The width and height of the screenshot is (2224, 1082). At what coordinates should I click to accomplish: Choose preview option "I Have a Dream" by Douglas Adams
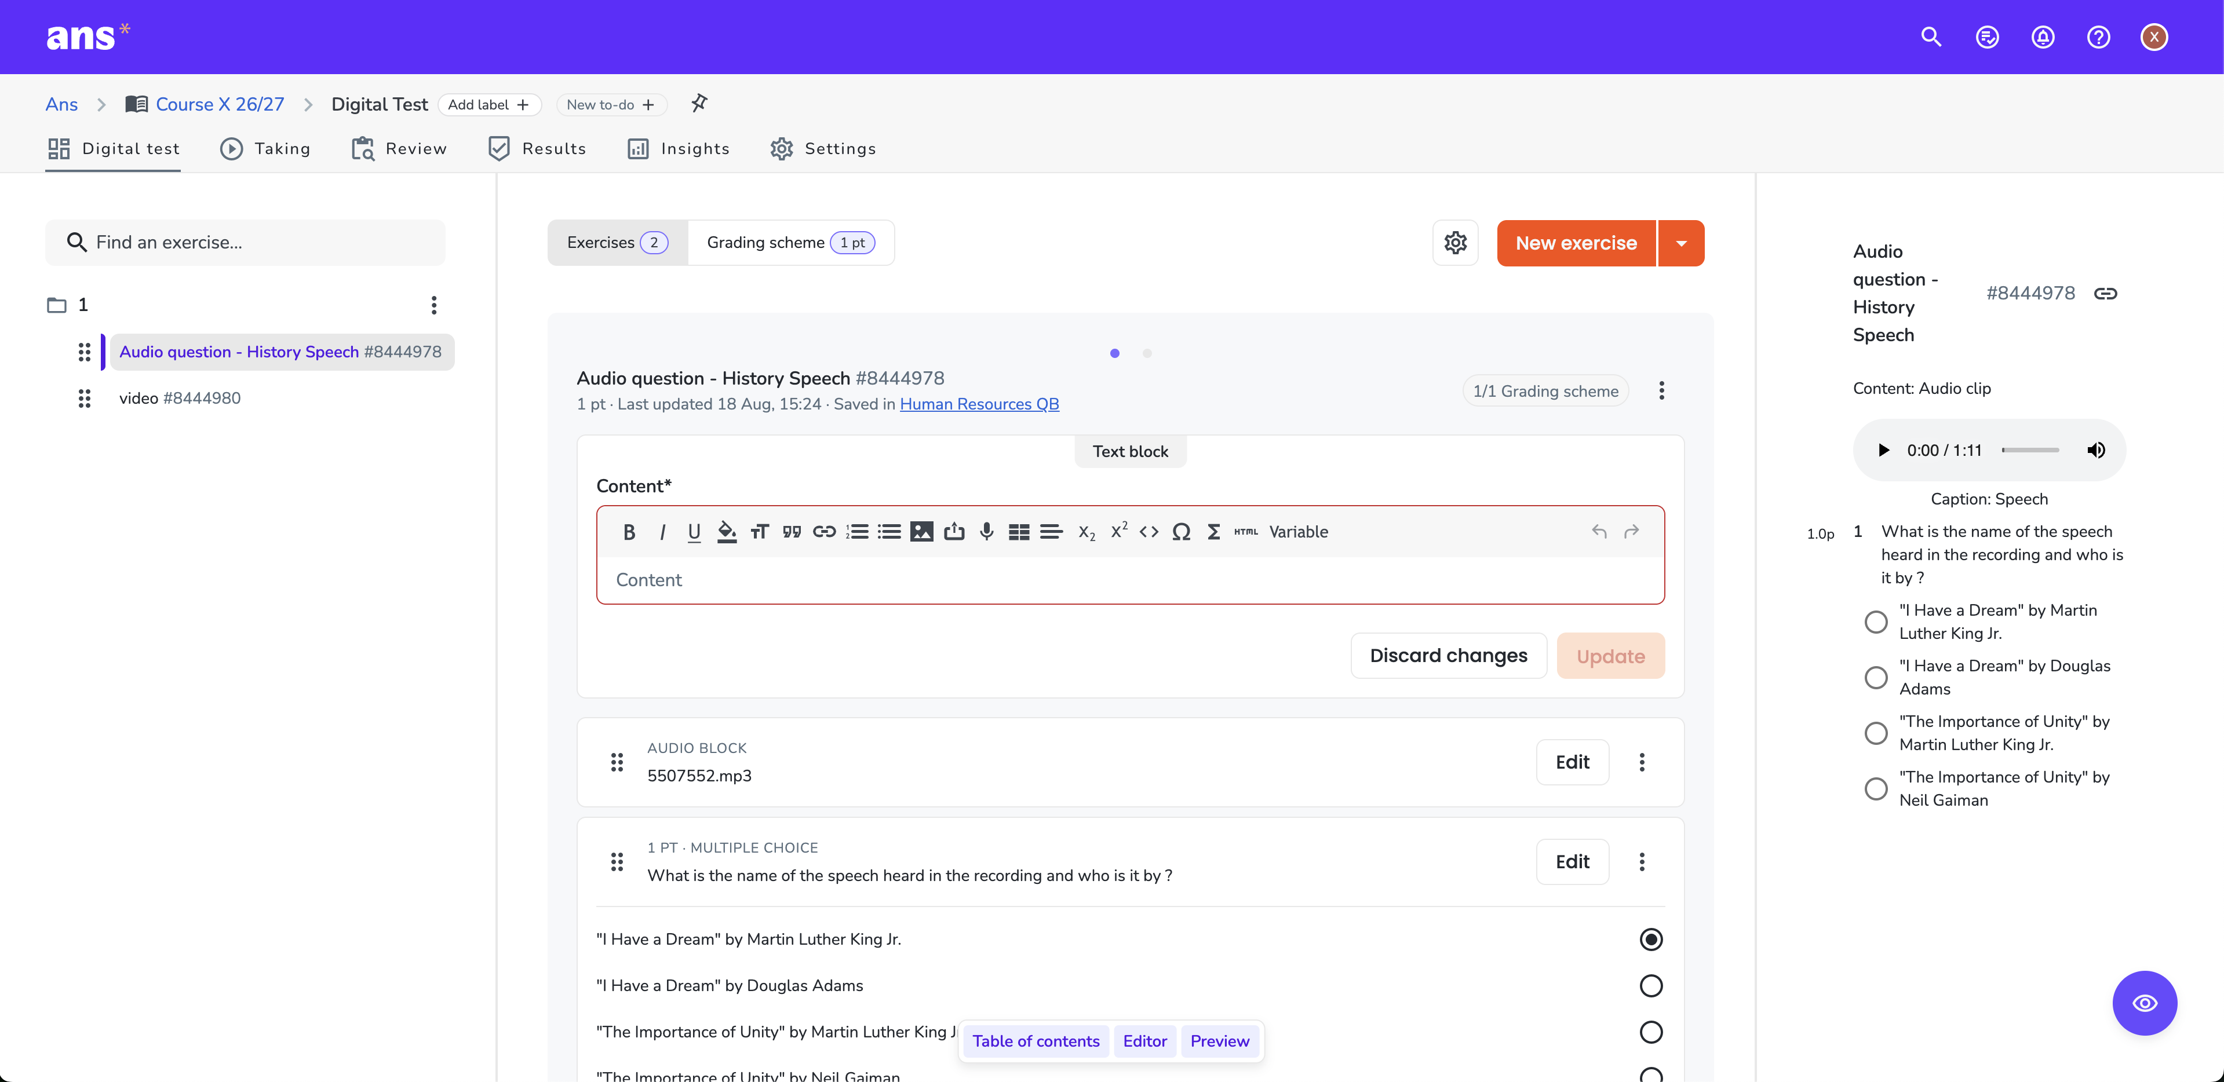(x=1876, y=677)
